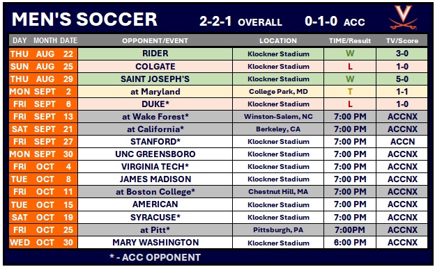The height and width of the screenshot is (267, 435).
Task: Click the 6:00 PM time cell
Action: [350, 243]
